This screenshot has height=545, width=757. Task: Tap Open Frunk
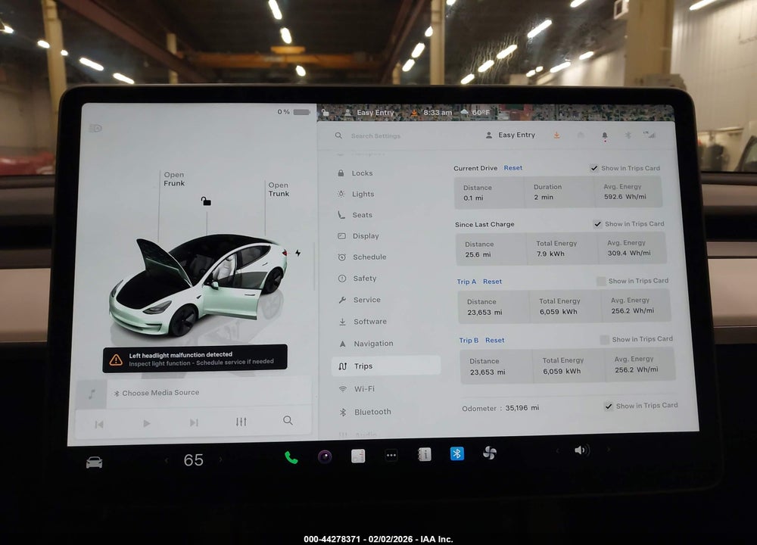click(174, 179)
